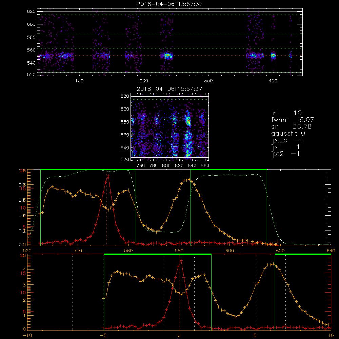This screenshot has width=339, height=339.
Task: Click x-axis label 5 of bottom plot
Action: coord(255,336)
